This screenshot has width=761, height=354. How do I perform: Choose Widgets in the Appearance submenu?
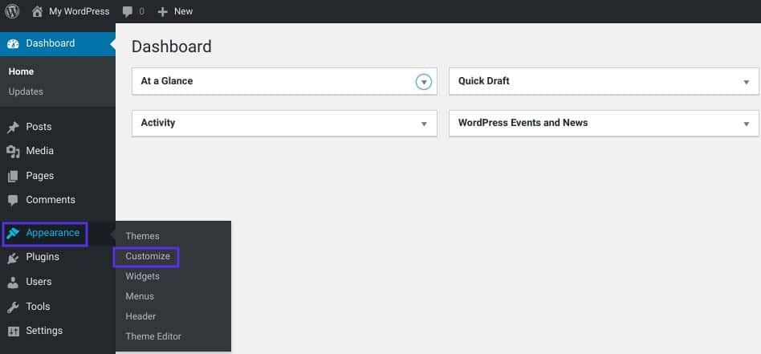[142, 276]
